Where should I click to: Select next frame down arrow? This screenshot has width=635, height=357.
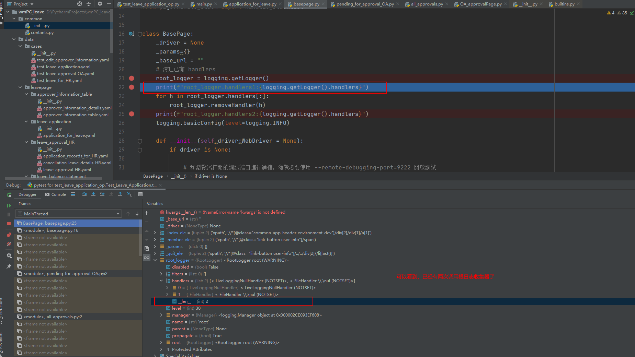[137, 214]
